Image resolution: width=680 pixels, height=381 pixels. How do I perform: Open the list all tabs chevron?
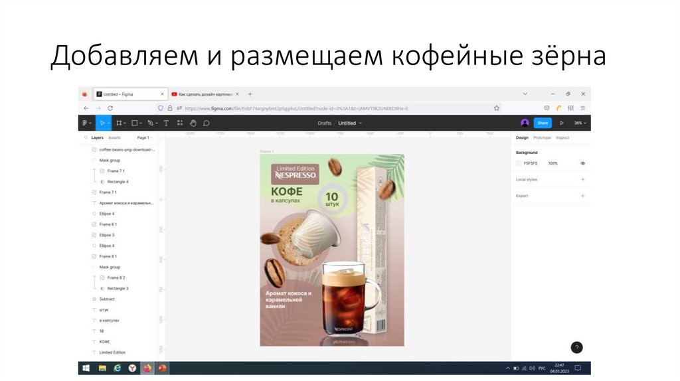pos(525,94)
